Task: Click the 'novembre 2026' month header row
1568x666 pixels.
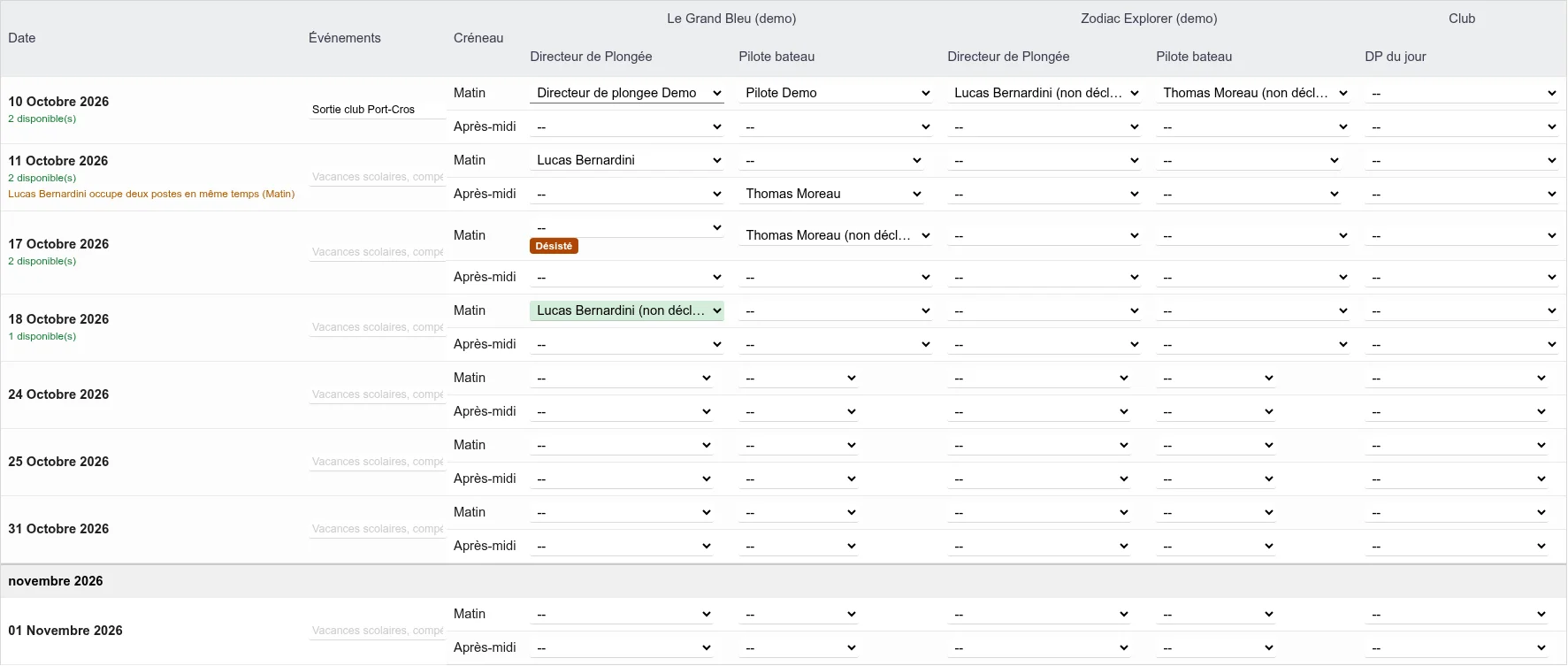Action: (784, 581)
